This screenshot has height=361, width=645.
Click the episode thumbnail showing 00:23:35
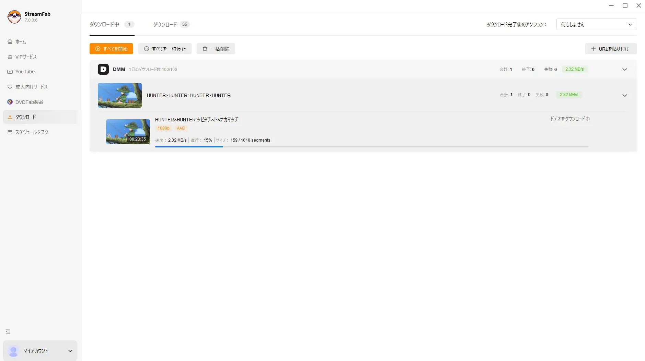click(x=128, y=132)
